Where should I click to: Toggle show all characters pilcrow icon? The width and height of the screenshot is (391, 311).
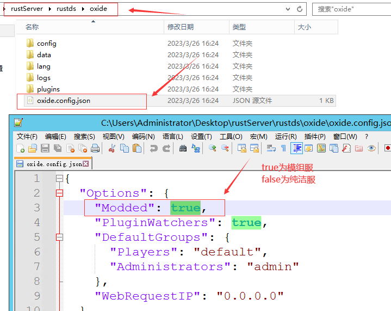(x=283, y=148)
